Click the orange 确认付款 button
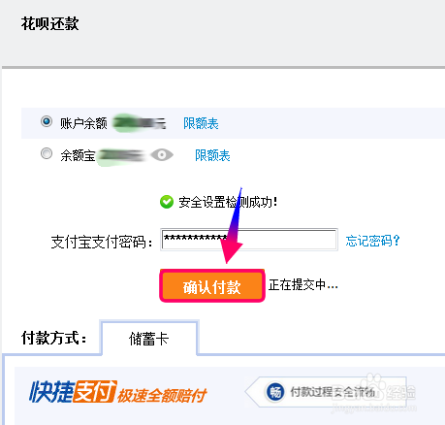The height and width of the screenshot is (425, 445). coord(212,286)
